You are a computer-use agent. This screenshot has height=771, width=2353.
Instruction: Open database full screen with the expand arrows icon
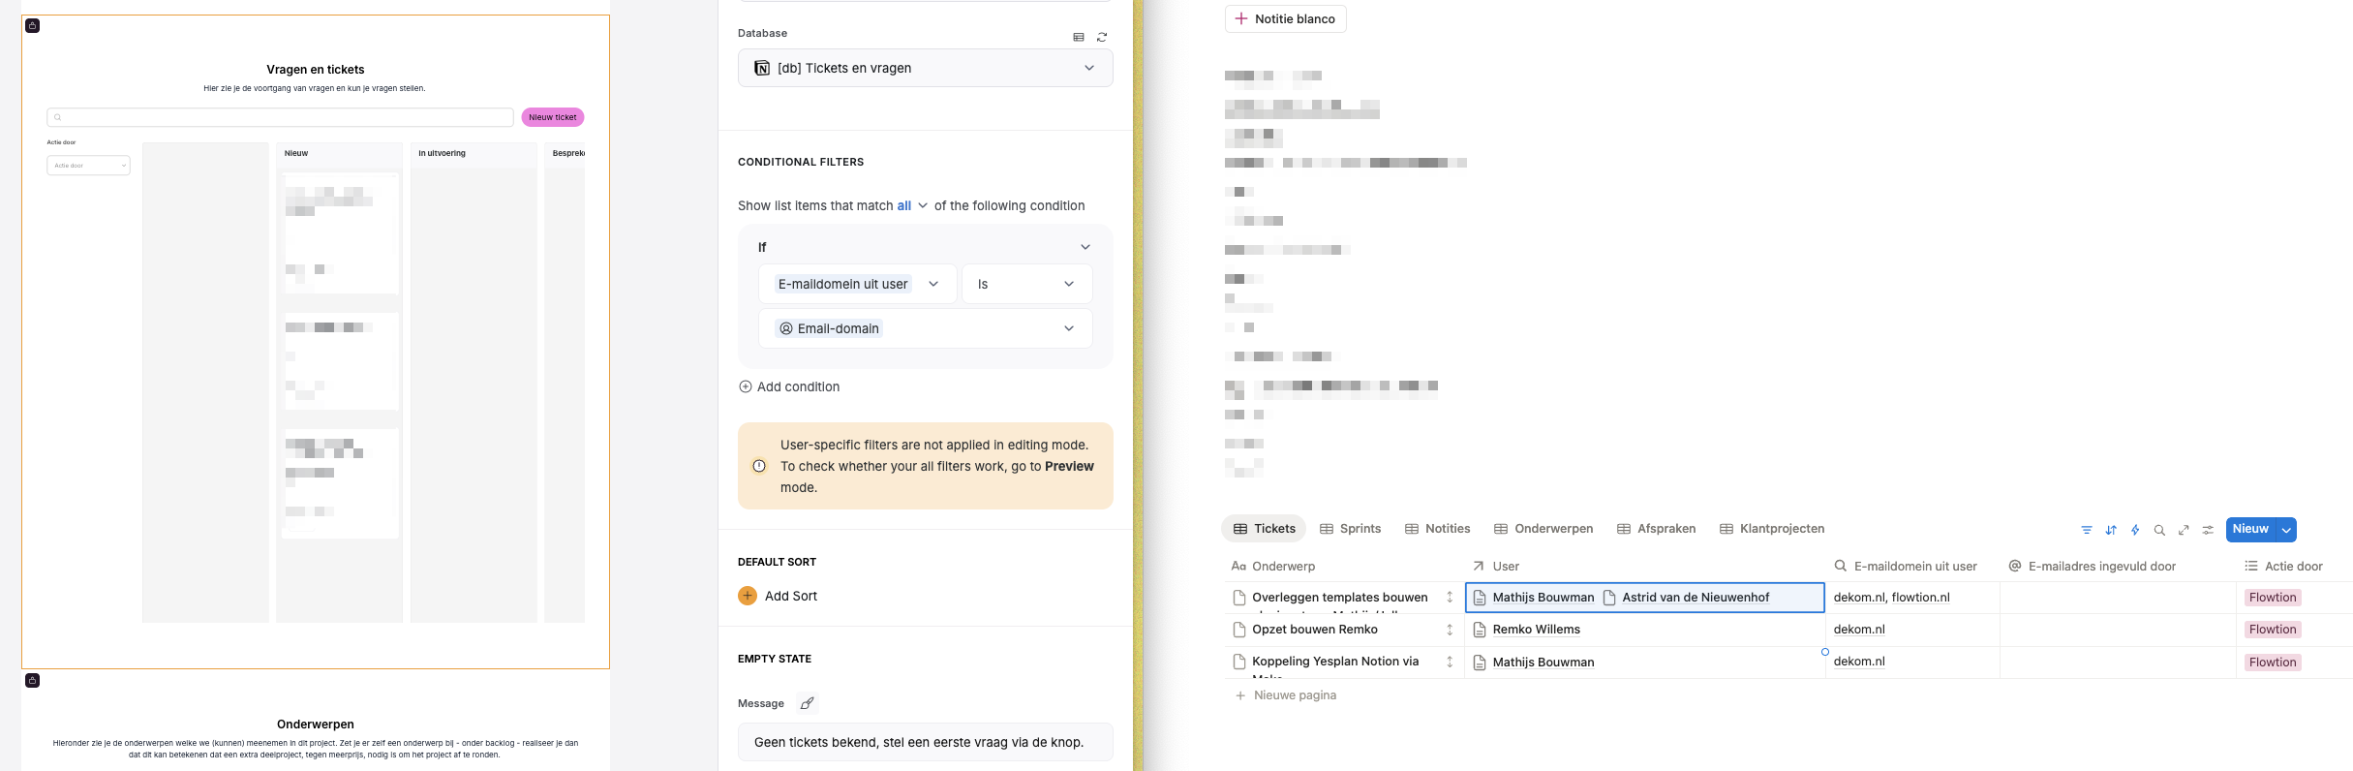2183,530
